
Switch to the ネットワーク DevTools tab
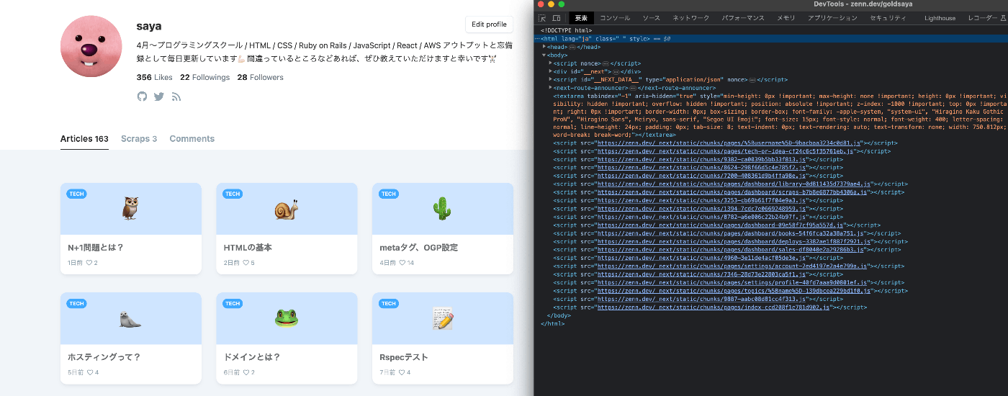pyautogui.click(x=690, y=18)
